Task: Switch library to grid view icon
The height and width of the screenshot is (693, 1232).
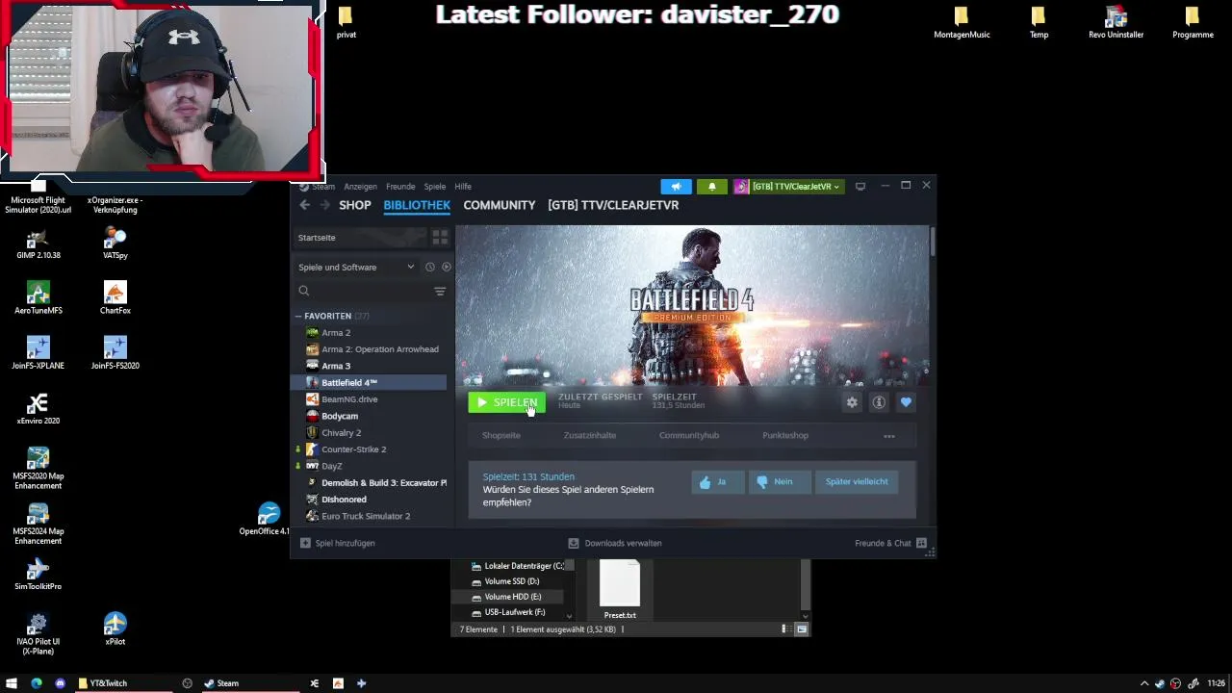Action: [440, 237]
